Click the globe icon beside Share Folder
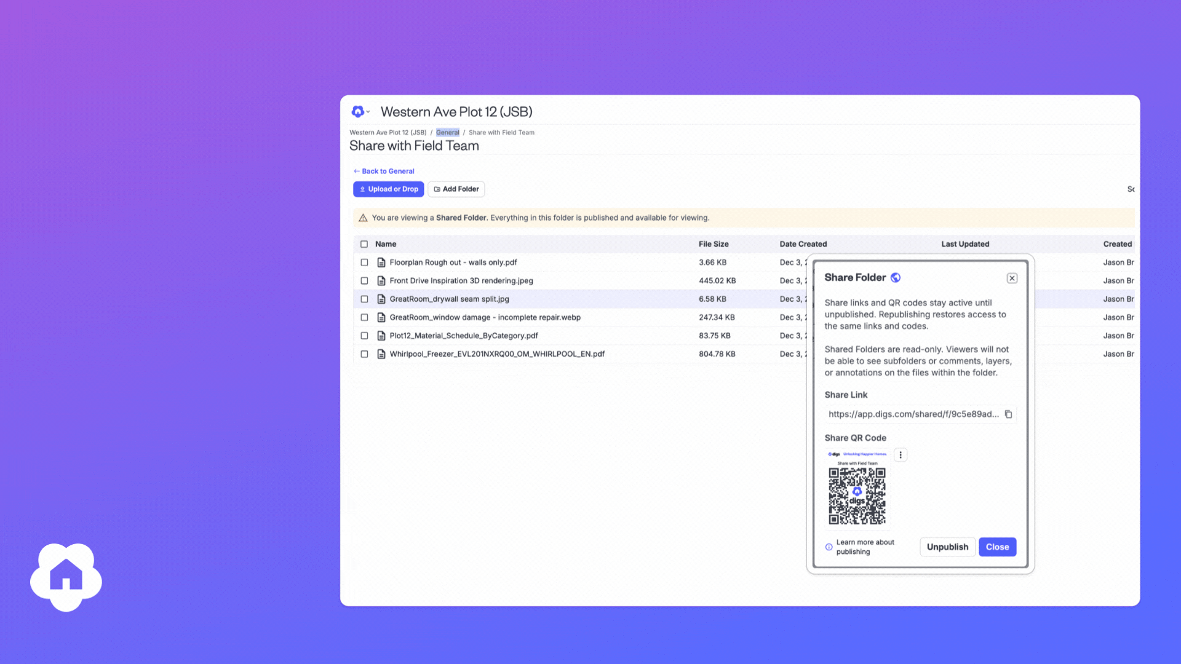 pyautogui.click(x=896, y=278)
